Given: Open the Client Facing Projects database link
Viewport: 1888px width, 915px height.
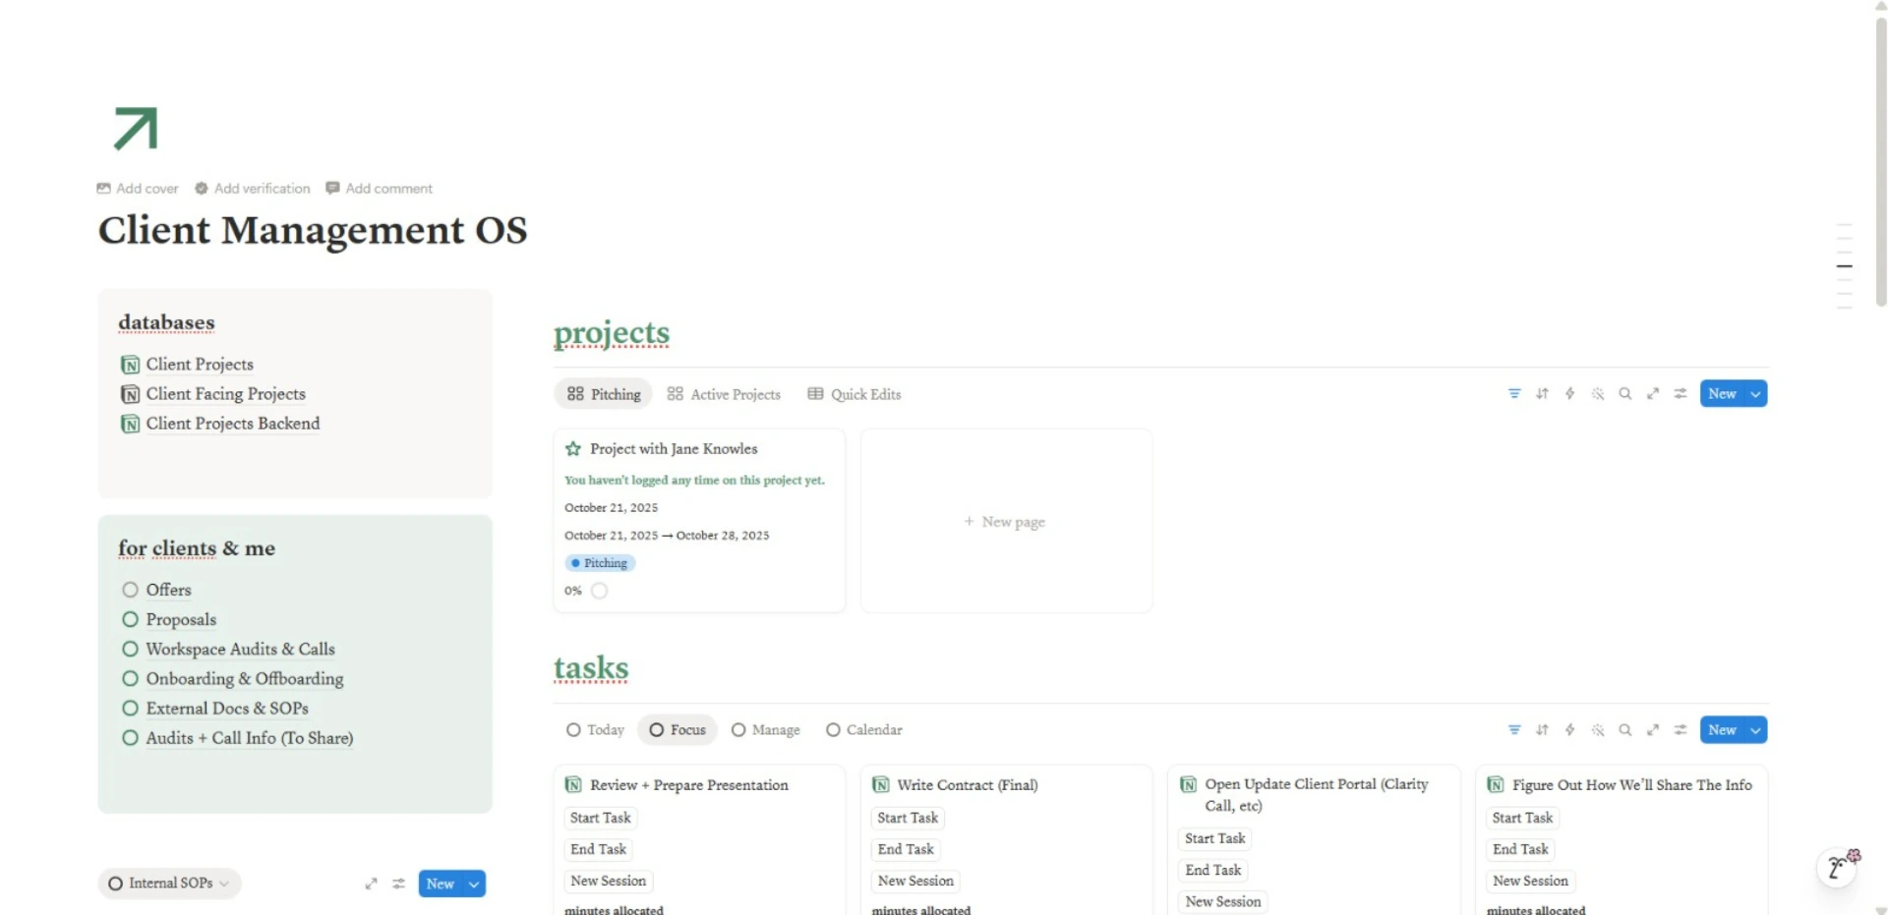Looking at the screenshot, I should 226,394.
